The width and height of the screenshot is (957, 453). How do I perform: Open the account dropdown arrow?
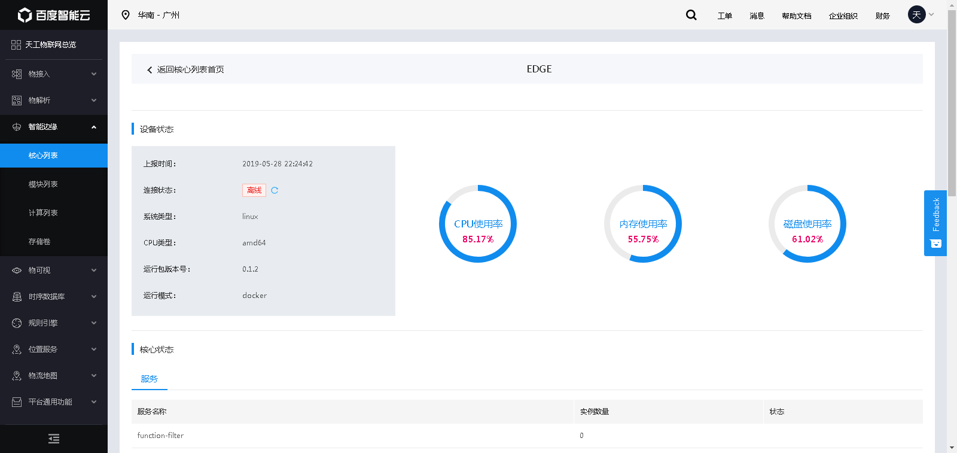[x=931, y=14]
